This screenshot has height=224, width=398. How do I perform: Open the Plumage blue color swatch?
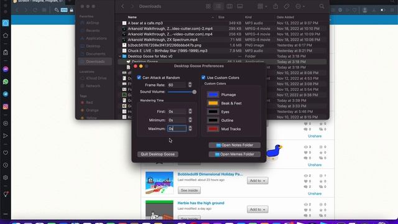point(213,95)
